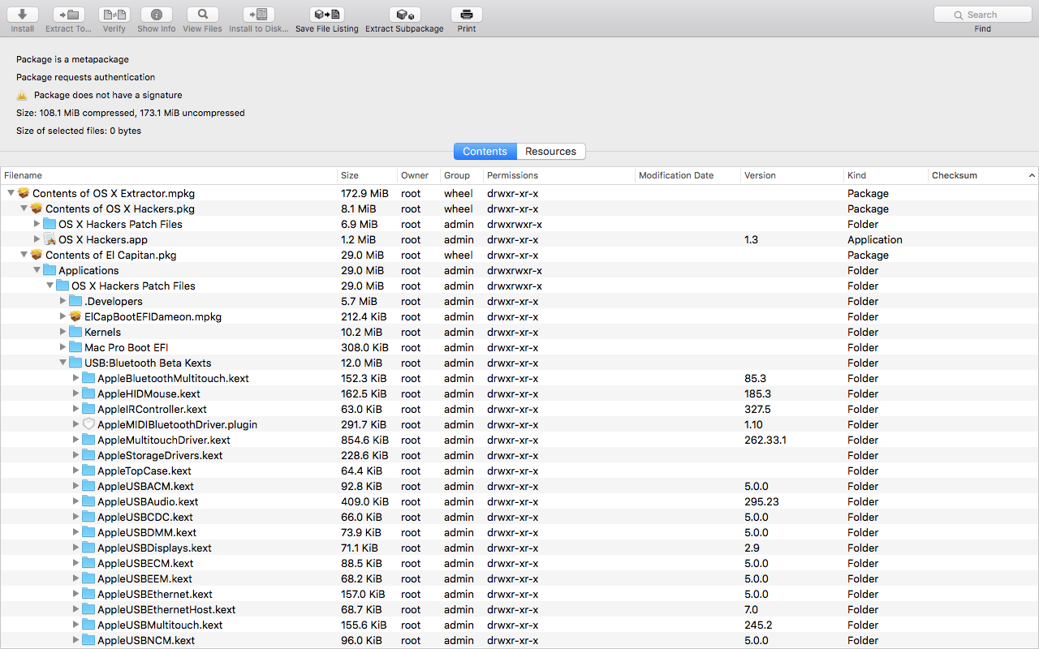Collapse Contents of OS X Extractor.mpkg
This screenshot has width=1039, height=649.
[x=11, y=193]
